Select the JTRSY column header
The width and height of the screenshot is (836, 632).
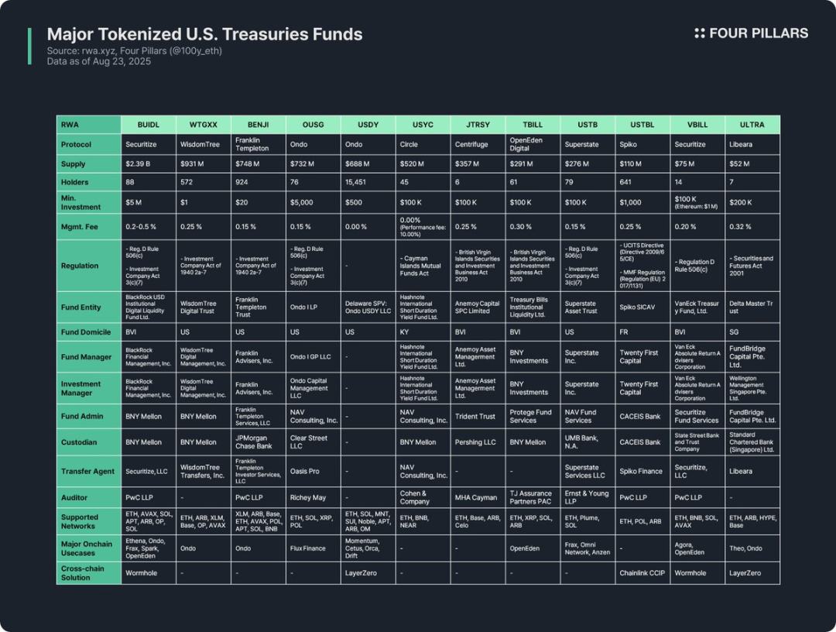pos(478,125)
